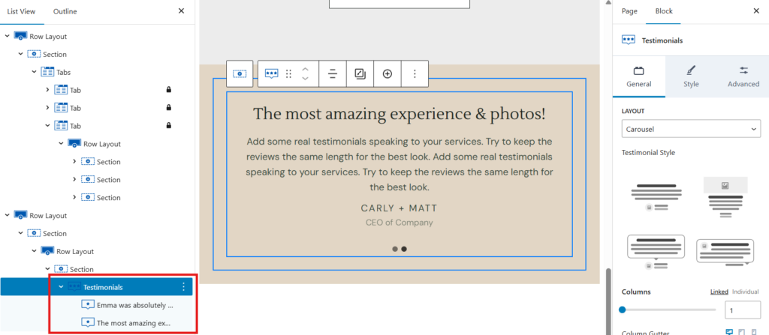Click the testimonial body paragraph text
Image resolution: width=769 pixels, height=335 pixels.
(x=400, y=165)
